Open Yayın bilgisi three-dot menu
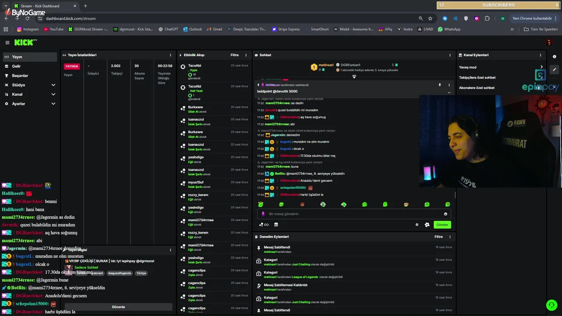The height and width of the screenshot is (316, 562). point(170,250)
